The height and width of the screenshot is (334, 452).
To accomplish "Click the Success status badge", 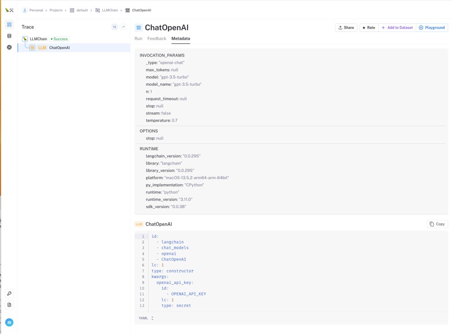I will click(x=59, y=39).
